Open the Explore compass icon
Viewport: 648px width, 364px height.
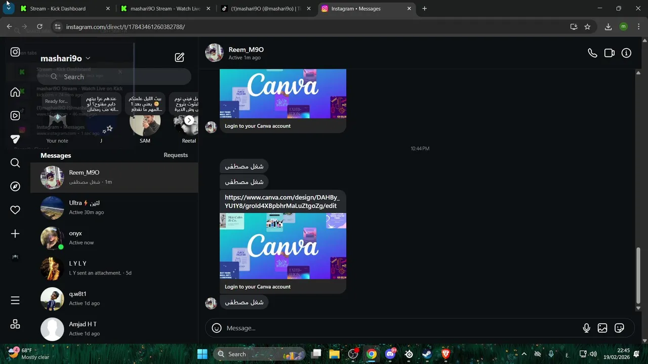(x=15, y=187)
